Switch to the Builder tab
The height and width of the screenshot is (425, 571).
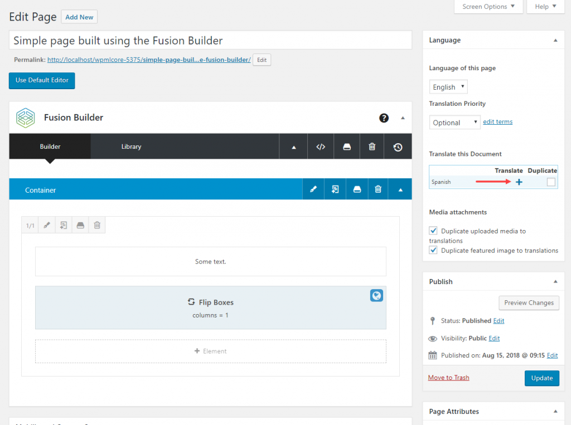point(50,146)
